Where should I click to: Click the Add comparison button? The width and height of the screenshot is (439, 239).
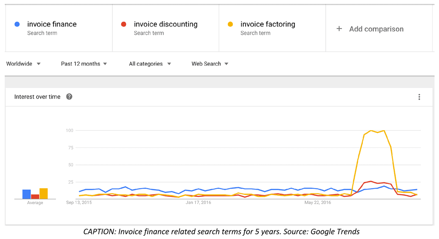pyautogui.click(x=376, y=29)
